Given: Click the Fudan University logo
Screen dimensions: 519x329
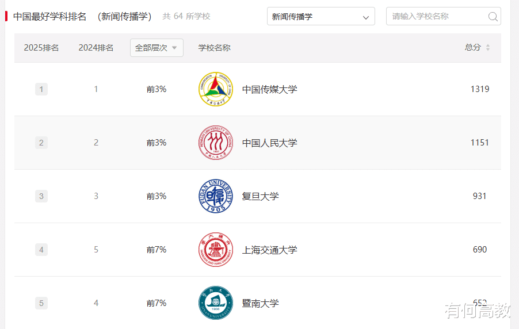Looking at the screenshot, I should point(215,196).
